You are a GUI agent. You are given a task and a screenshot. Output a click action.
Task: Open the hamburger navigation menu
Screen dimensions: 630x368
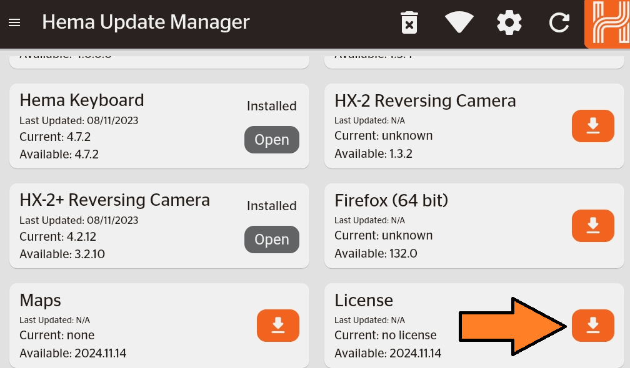[14, 22]
